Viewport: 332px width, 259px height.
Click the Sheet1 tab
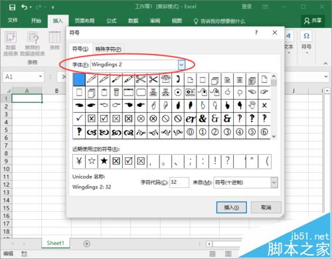[56, 243]
